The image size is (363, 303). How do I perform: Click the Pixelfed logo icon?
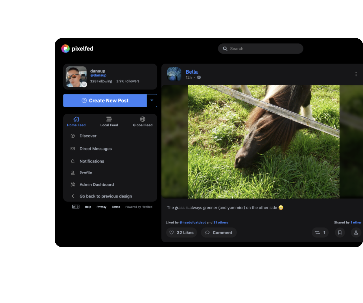click(65, 49)
